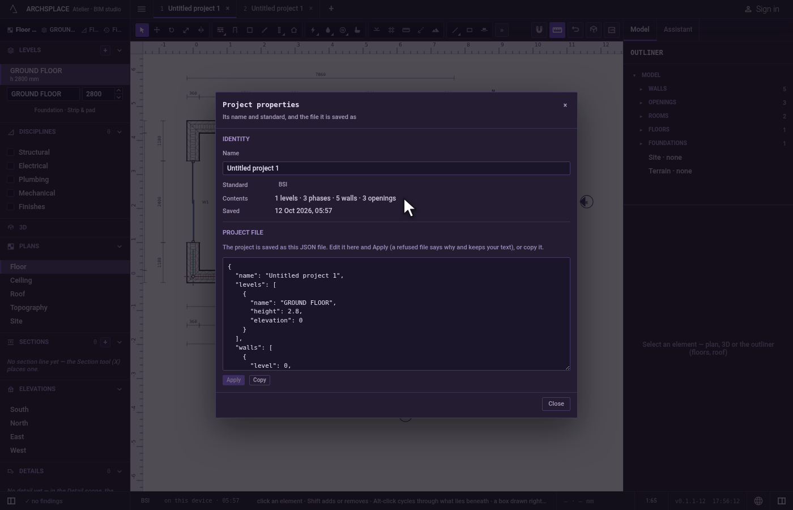Screen dimensions: 793x510
Task: Pick the Rotate tool in toolbar
Action: pyautogui.click(x=172, y=30)
